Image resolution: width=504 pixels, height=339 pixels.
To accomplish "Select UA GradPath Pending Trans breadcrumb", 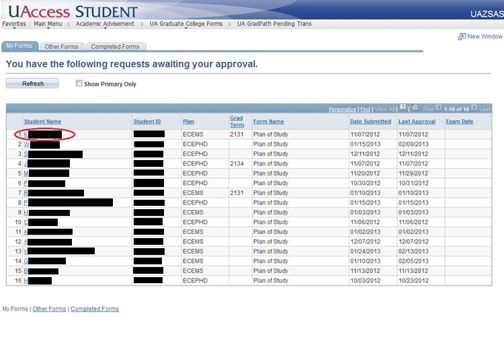I will pyautogui.click(x=274, y=24).
